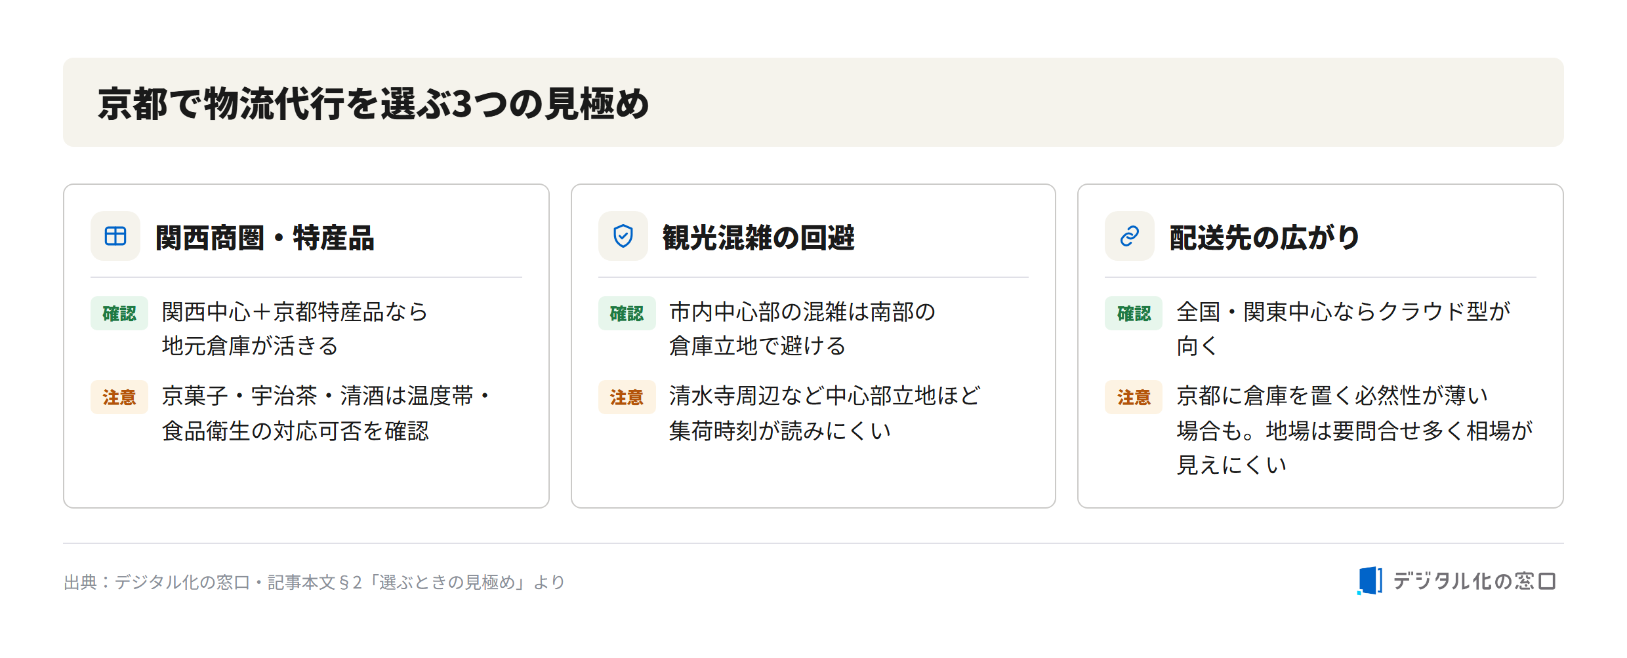
Task: Open the デジタル化の窓口 brand text link
Action: coord(1475,581)
